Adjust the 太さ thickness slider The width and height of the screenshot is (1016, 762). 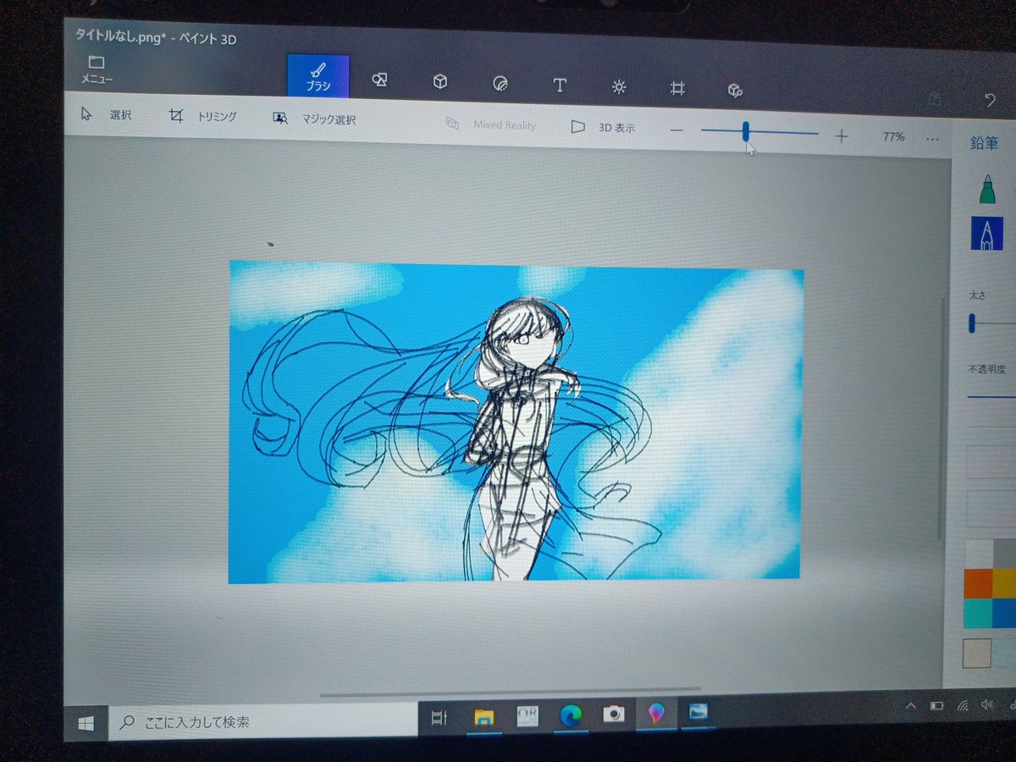(991, 323)
